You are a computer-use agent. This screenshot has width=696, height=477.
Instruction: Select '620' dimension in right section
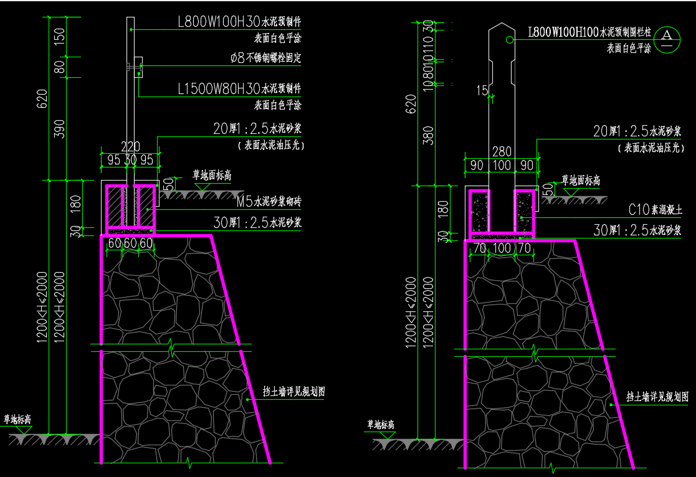click(x=411, y=104)
